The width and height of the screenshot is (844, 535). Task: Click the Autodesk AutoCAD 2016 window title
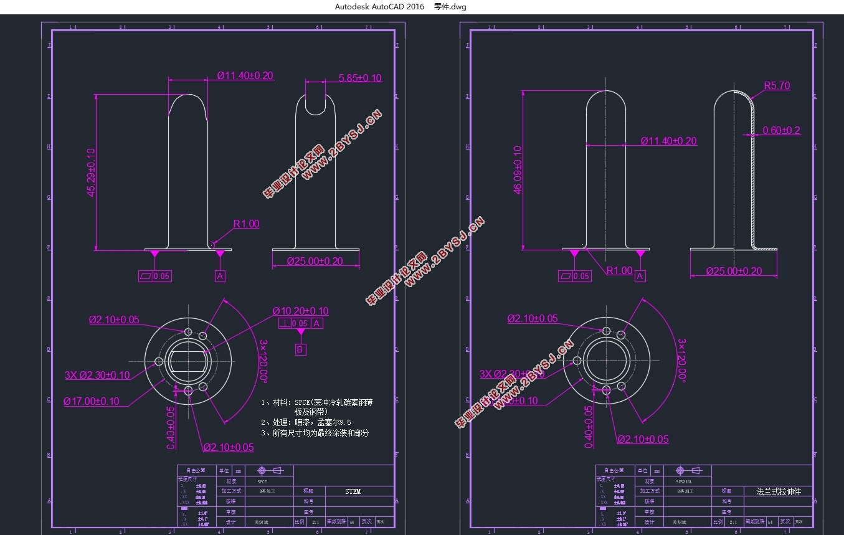(x=379, y=7)
